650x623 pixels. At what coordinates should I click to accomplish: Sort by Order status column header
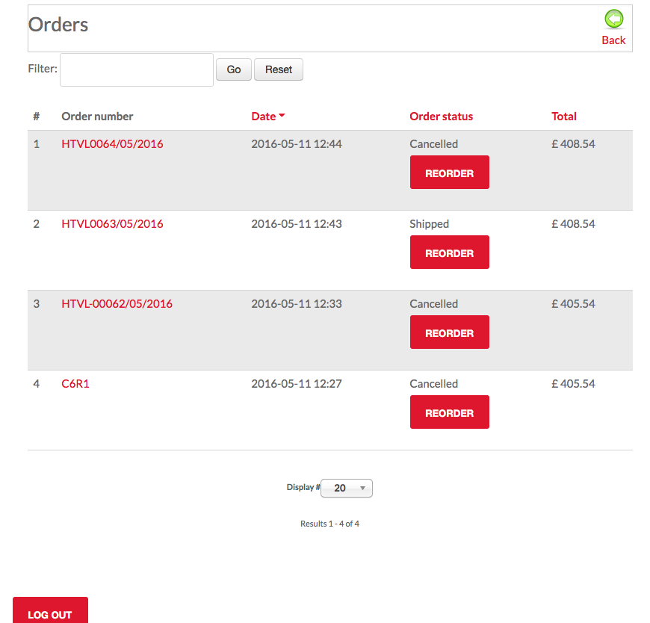coord(441,117)
